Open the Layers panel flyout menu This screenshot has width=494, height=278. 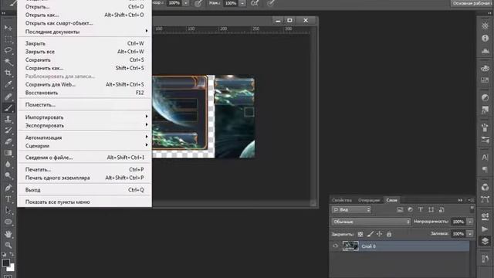click(471, 200)
